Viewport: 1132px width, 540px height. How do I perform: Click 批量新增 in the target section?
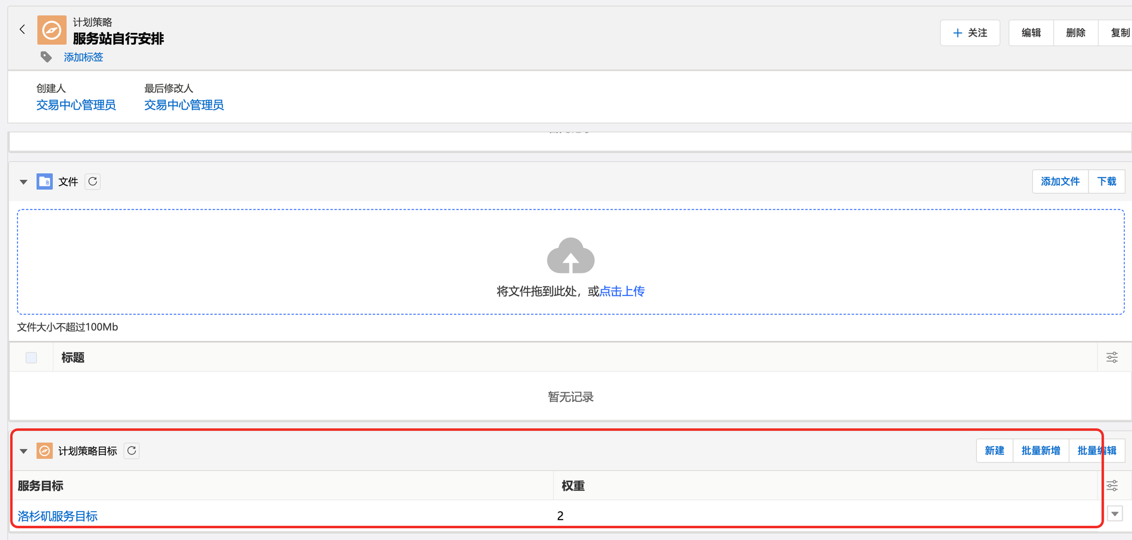point(1040,451)
